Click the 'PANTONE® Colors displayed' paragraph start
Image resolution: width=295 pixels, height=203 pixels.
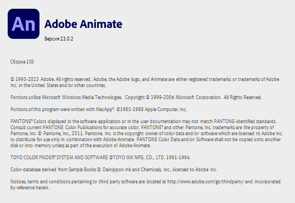coord(38,121)
